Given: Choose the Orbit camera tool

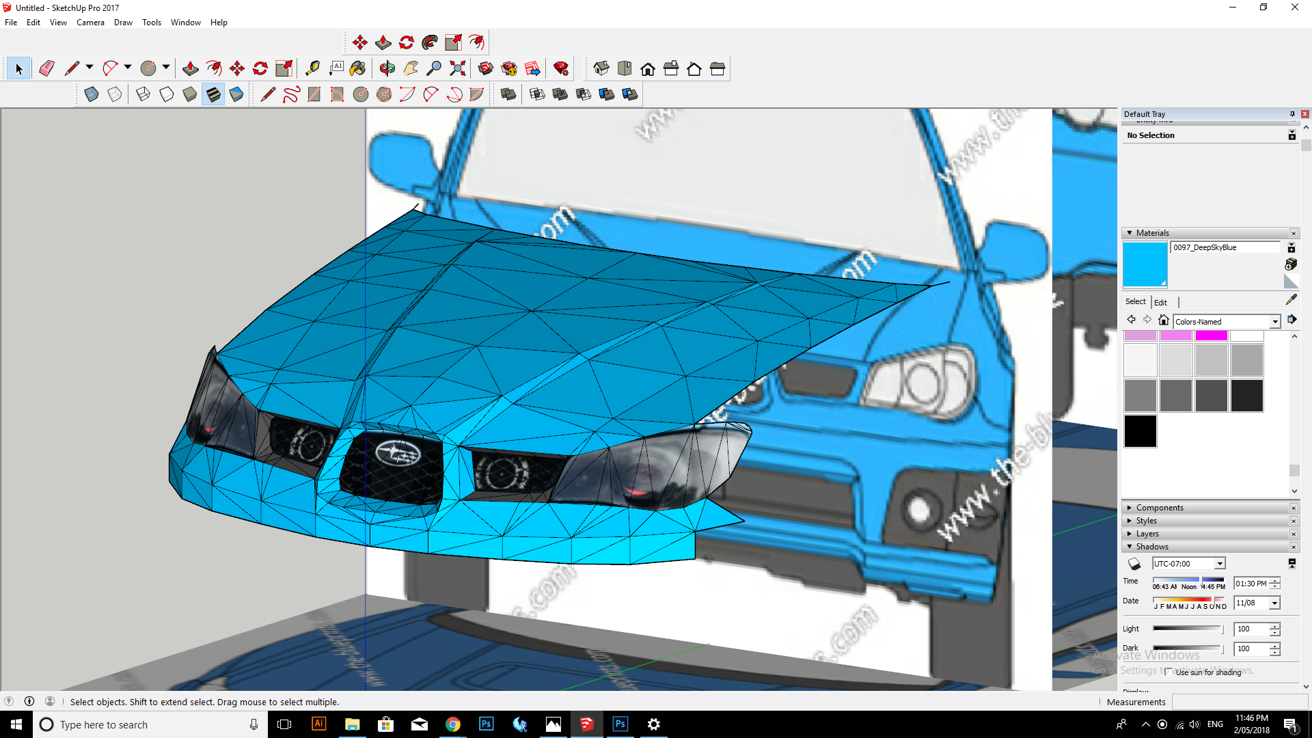Looking at the screenshot, I should coord(387,68).
